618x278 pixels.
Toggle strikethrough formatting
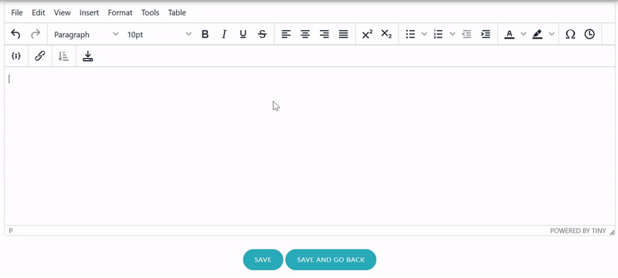262,34
